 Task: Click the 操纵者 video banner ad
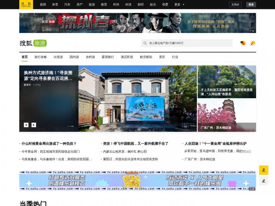coord(137,23)
